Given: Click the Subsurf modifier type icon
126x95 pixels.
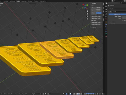Looking at the screenshot, I should [x=111, y=12].
